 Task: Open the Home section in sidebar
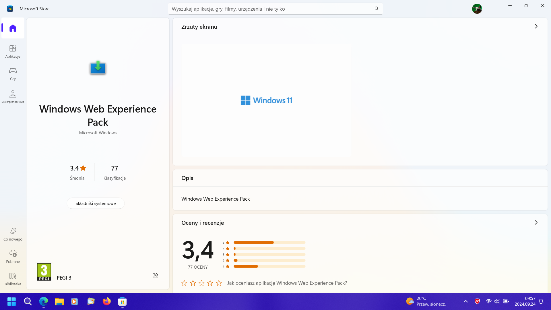(x=13, y=28)
